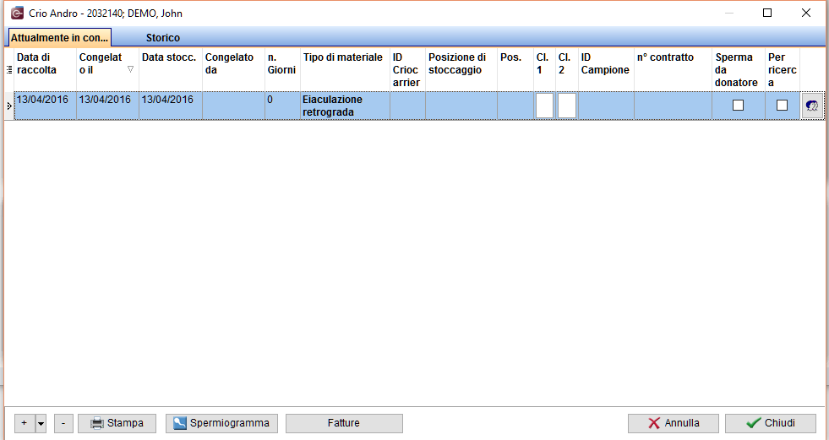The width and height of the screenshot is (829, 440).
Task: Click empty Posizione di stoccaggio cell
Action: [461, 106]
